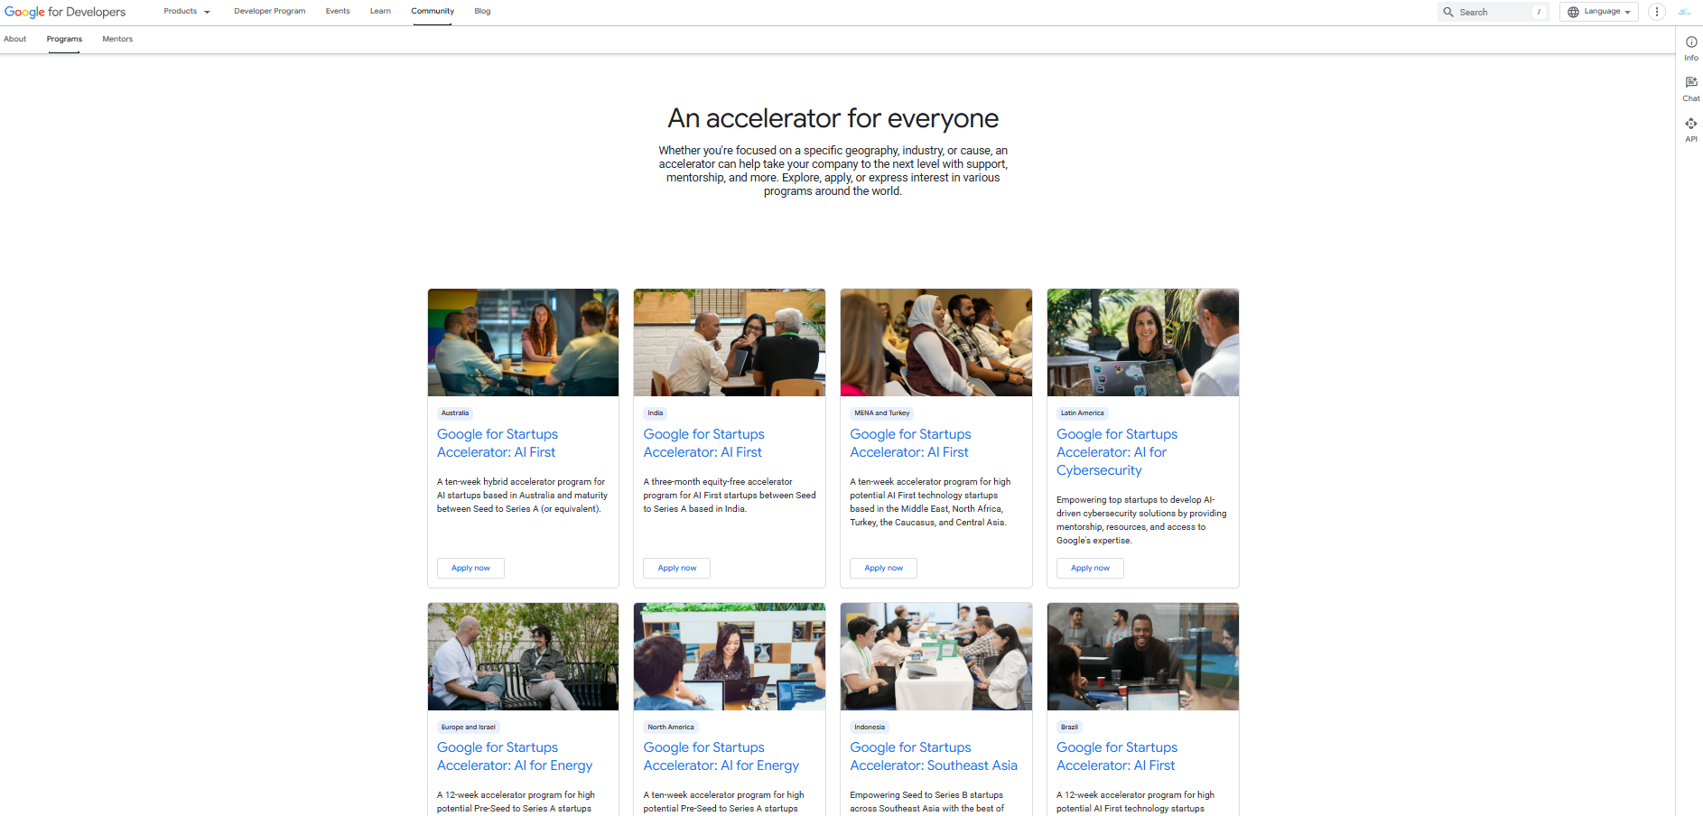
Task: Click the globe icon in Language selector
Action: [1573, 12]
